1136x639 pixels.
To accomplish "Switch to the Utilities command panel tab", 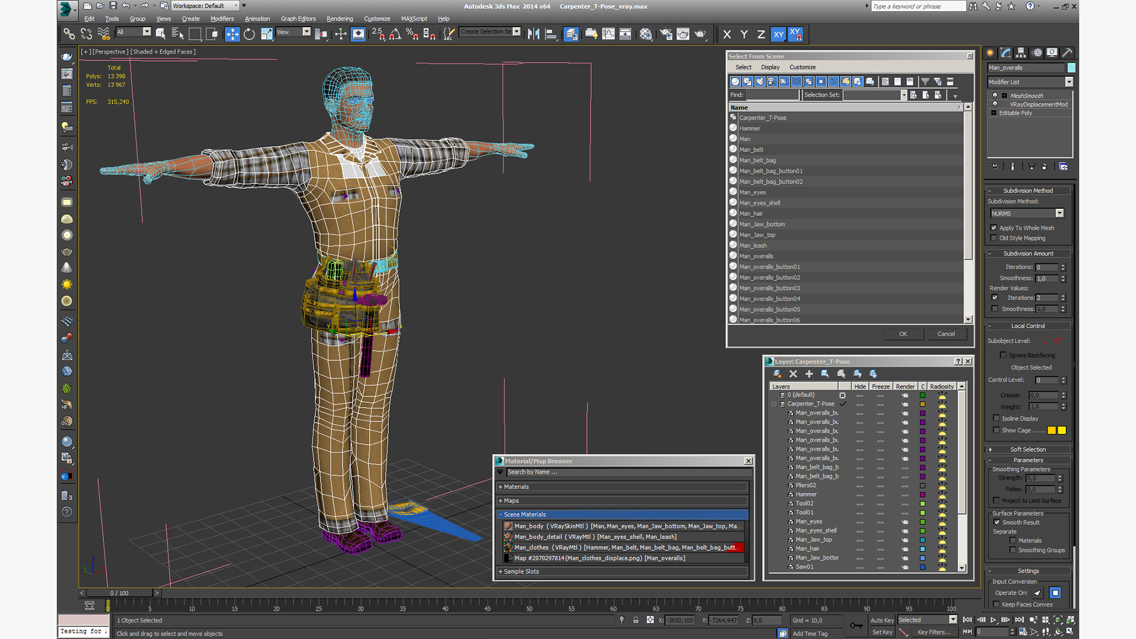I will point(1067,53).
